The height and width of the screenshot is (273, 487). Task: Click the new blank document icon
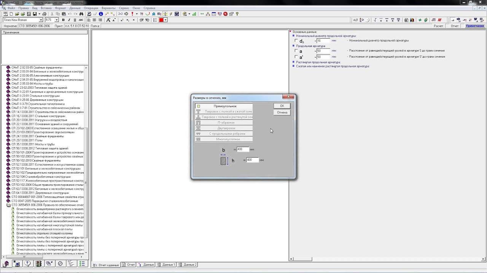click(11, 14)
